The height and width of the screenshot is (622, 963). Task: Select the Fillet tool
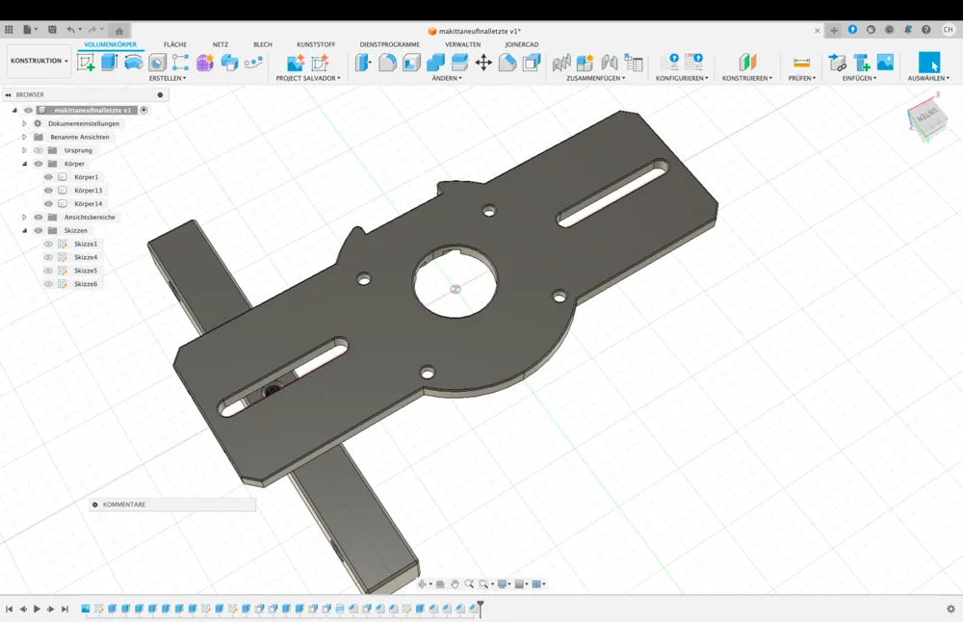pyautogui.click(x=387, y=62)
